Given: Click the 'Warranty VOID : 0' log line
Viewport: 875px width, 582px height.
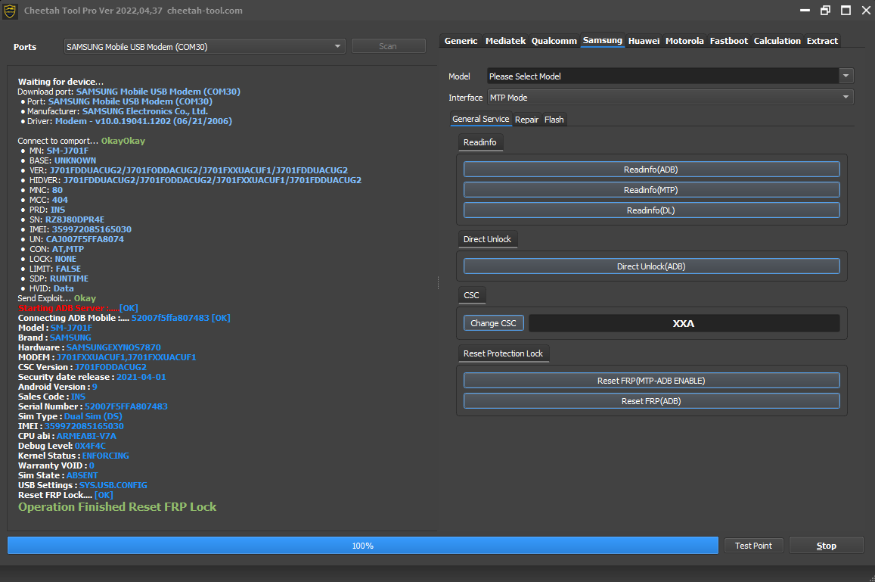Looking at the screenshot, I should click(x=56, y=465).
